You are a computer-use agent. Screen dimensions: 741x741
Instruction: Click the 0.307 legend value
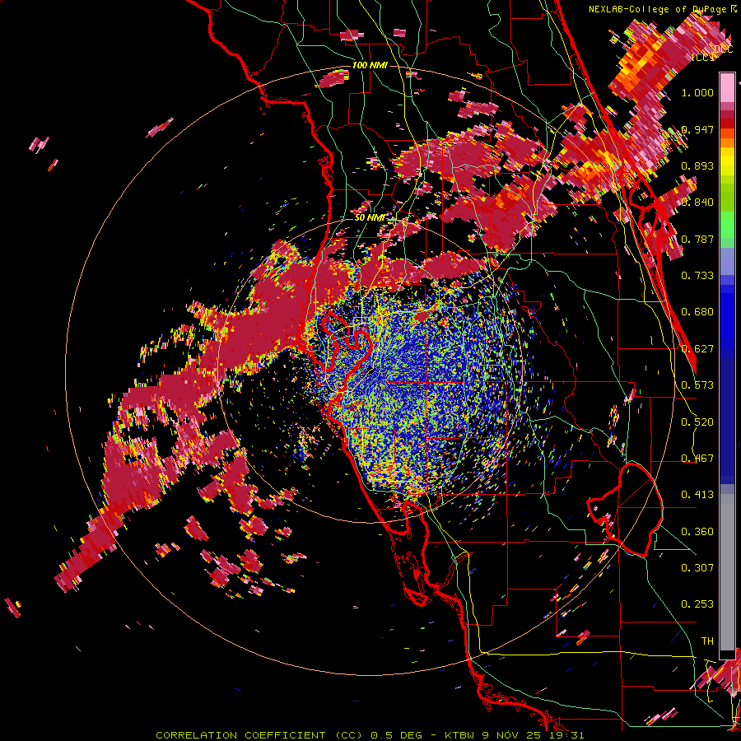pyautogui.click(x=697, y=568)
